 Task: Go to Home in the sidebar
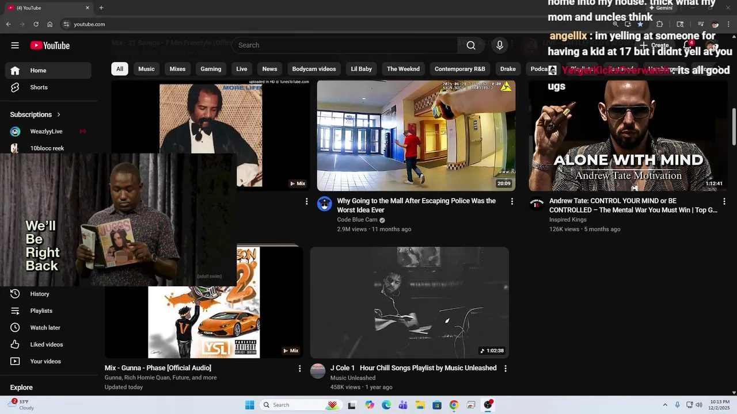coord(48,70)
